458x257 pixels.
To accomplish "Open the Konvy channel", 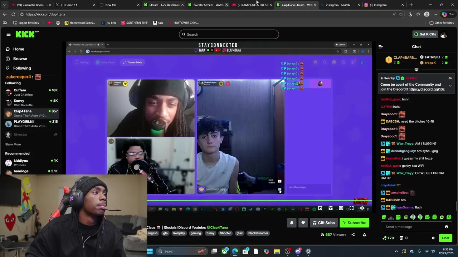I will [x=31, y=103].
